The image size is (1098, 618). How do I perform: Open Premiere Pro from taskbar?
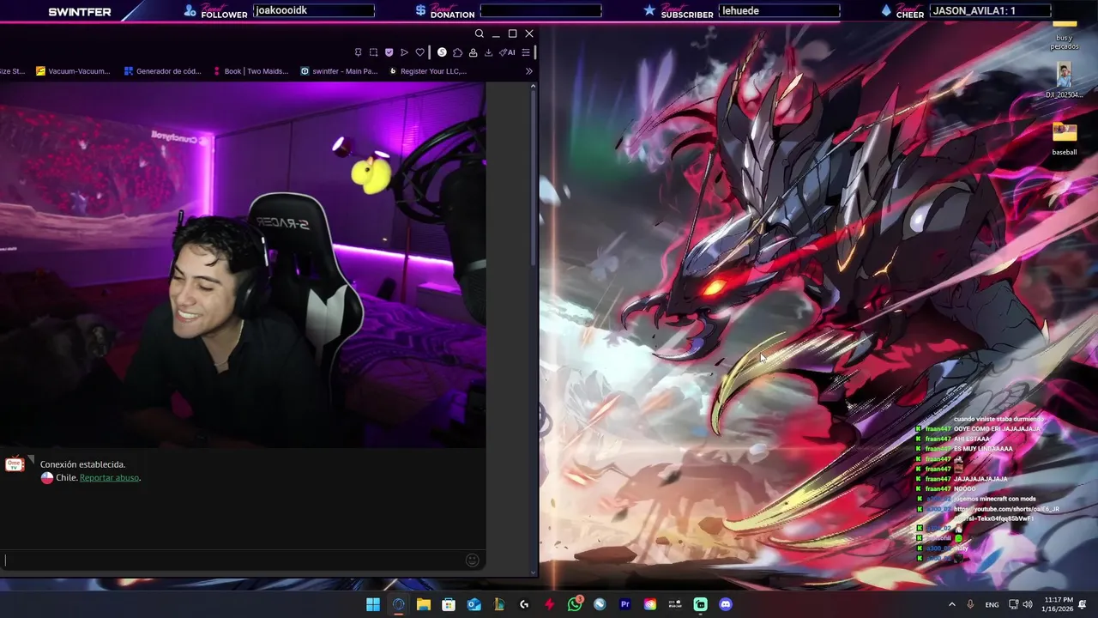pyautogui.click(x=624, y=604)
